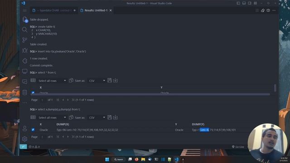Uncheck the Oracle row in first result
This screenshot has width=290, height=163.
tap(33, 92)
